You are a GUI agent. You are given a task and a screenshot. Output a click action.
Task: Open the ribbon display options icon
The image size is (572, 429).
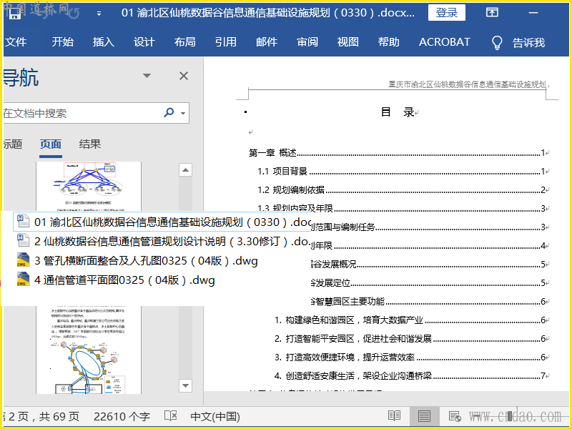click(x=492, y=12)
